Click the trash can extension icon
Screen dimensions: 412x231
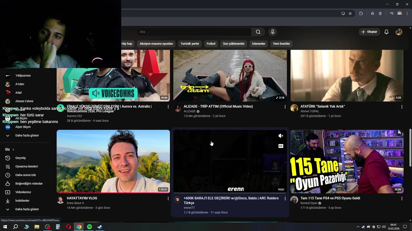tap(380, 13)
